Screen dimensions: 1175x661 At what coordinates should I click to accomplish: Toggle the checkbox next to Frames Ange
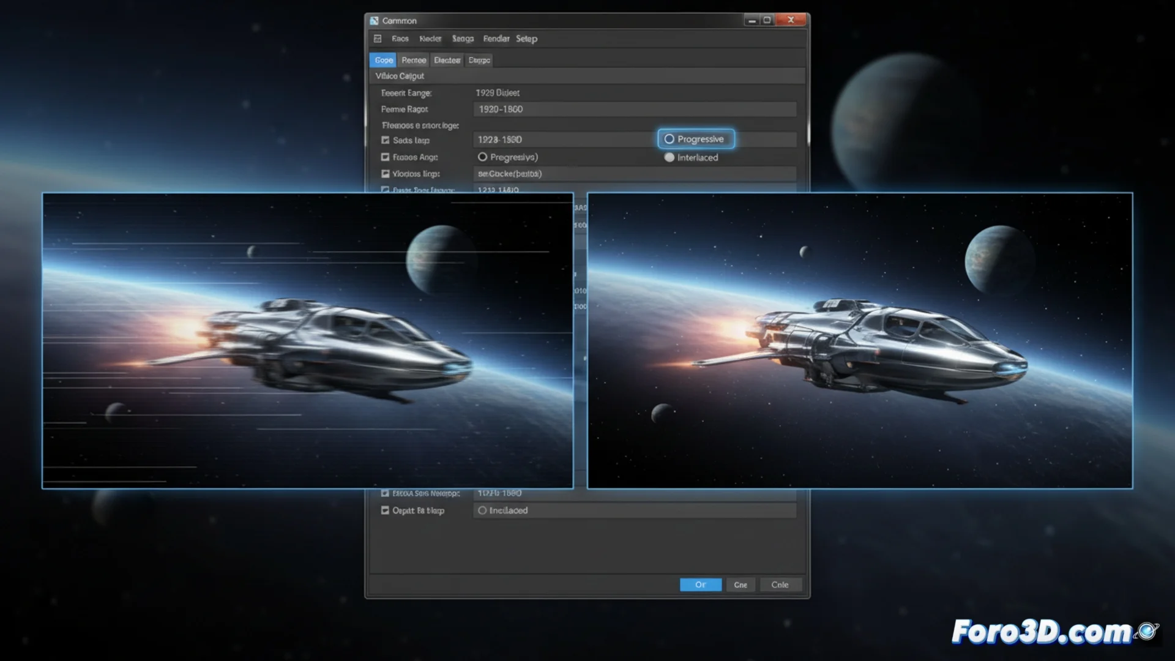coord(384,157)
